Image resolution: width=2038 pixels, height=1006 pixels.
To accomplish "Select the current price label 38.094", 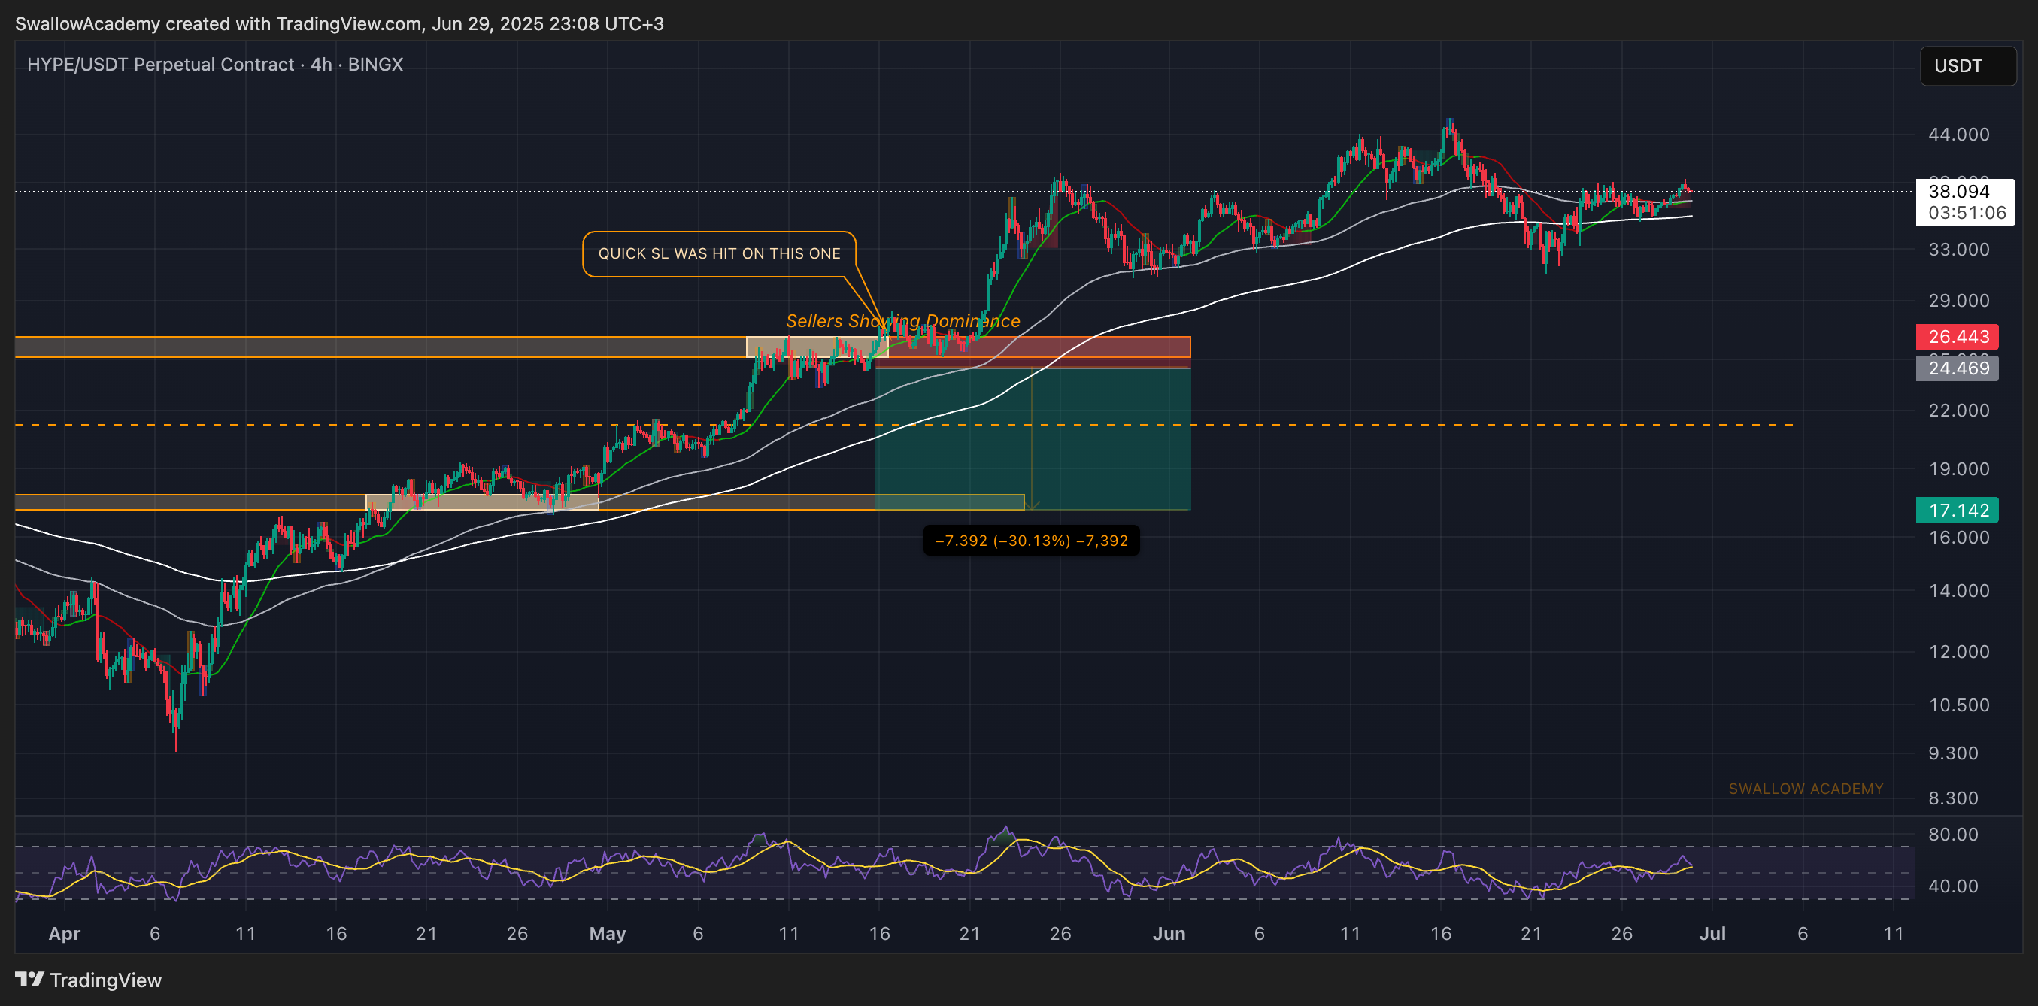I will pyautogui.click(x=1958, y=192).
